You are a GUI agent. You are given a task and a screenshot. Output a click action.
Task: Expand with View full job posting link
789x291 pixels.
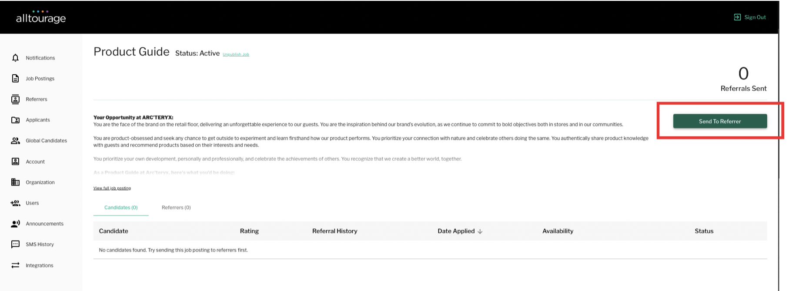112,188
